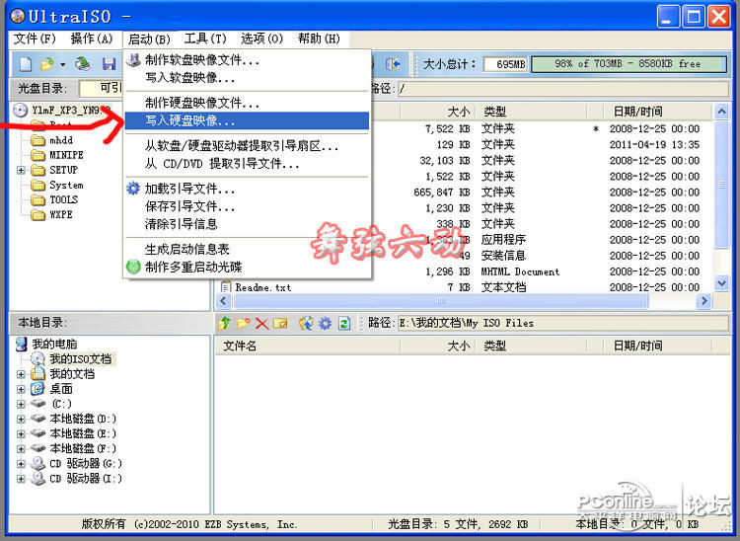The image size is (740, 541).
Task: Click the Open file folder icon in toolbar
Action: [47, 64]
